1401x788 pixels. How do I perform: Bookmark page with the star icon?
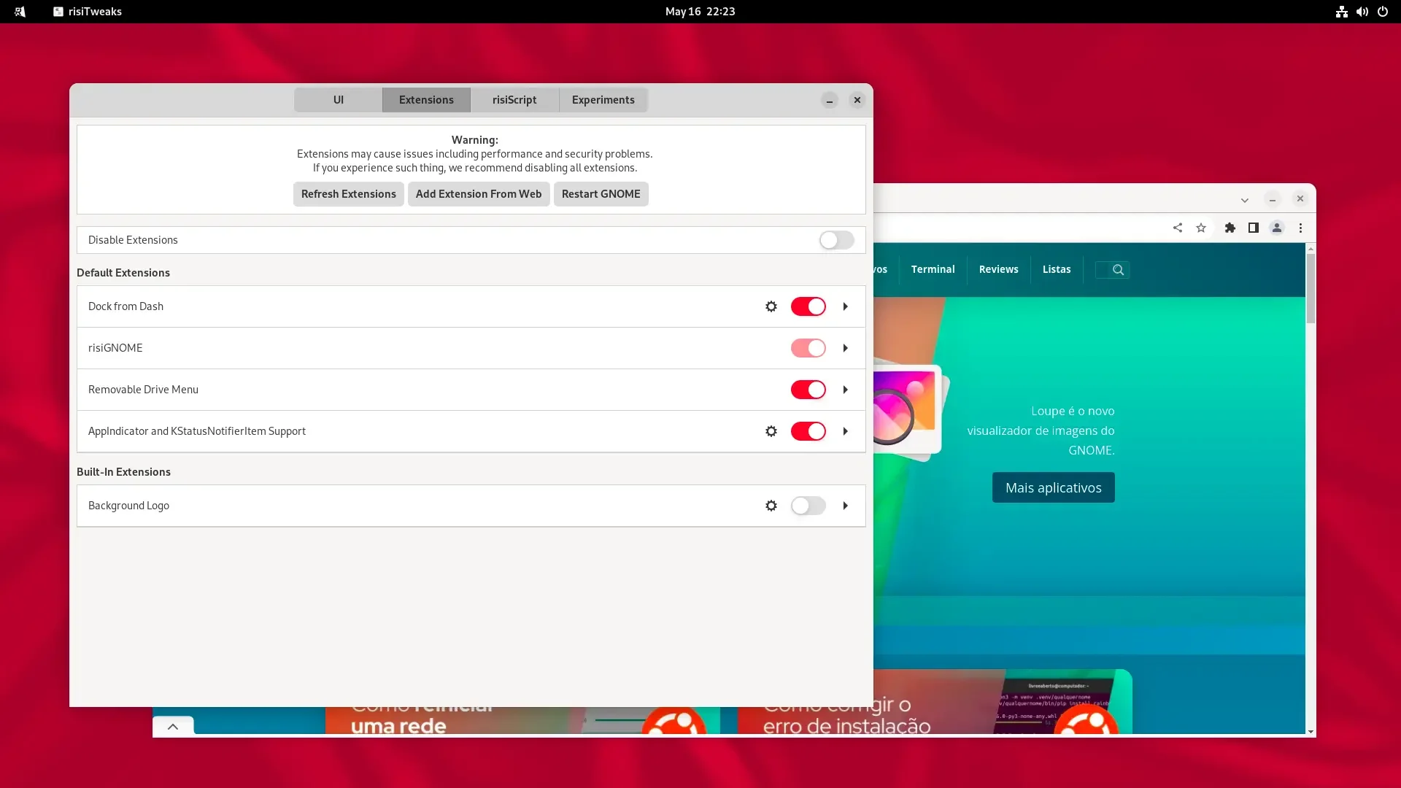[1201, 228]
